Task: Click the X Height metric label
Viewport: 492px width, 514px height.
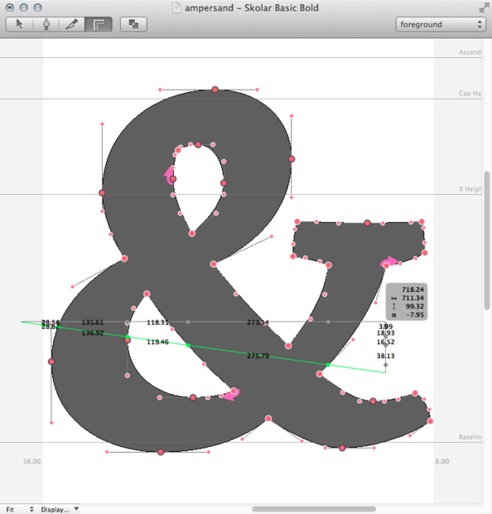Action: coord(470,189)
